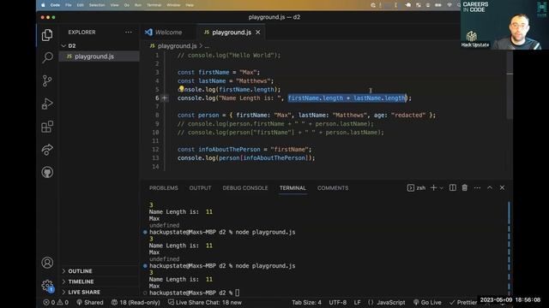Start server with Go Live
Screen dimensions: 549x308
tap(427, 302)
